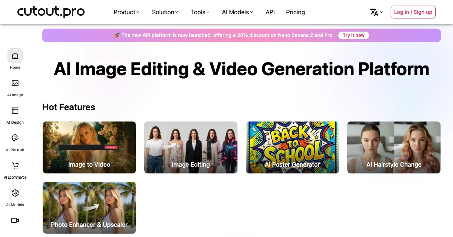Viewport: 453px width, 237px height.
Task: Open the Image to Video feature card
Action: pyautogui.click(x=89, y=147)
